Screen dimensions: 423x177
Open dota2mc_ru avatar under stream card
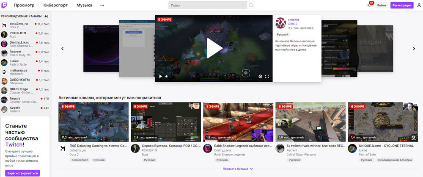pos(63,148)
